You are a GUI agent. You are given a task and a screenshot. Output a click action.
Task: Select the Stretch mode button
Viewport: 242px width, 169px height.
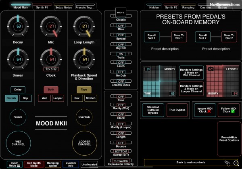click(x=91, y=98)
